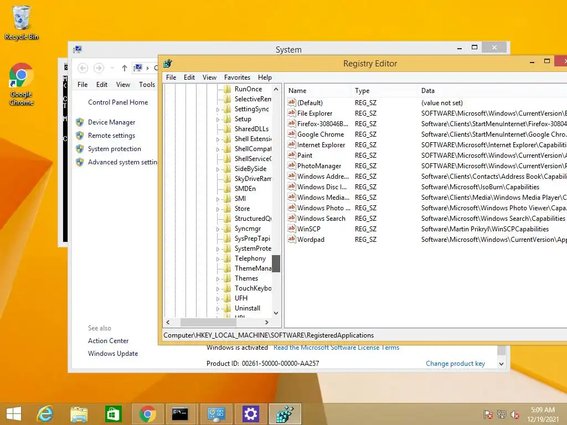Click the tree horizontal scroll right arrow
The height and width of the screenshot is (425, 567).
[x=266, y=323]
